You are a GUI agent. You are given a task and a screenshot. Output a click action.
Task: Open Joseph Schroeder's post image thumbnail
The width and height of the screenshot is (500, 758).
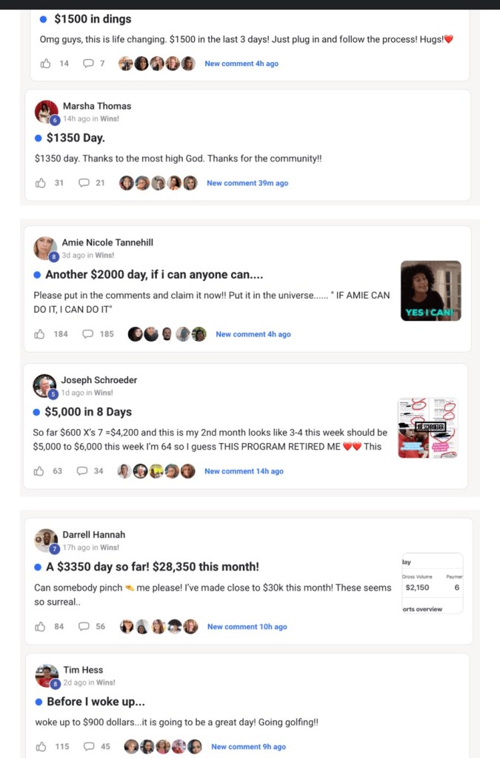pyautogui.click(x=427, y=428)
